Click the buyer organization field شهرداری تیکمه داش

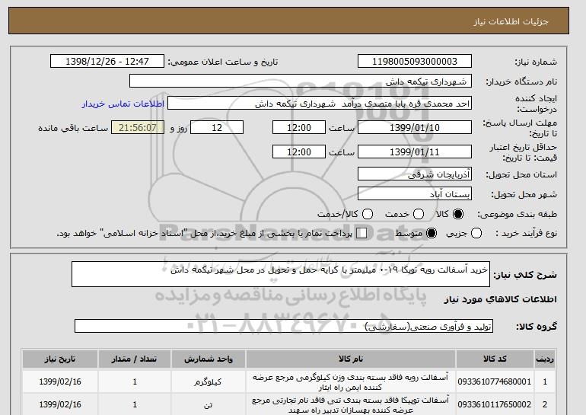pos(301,81)
